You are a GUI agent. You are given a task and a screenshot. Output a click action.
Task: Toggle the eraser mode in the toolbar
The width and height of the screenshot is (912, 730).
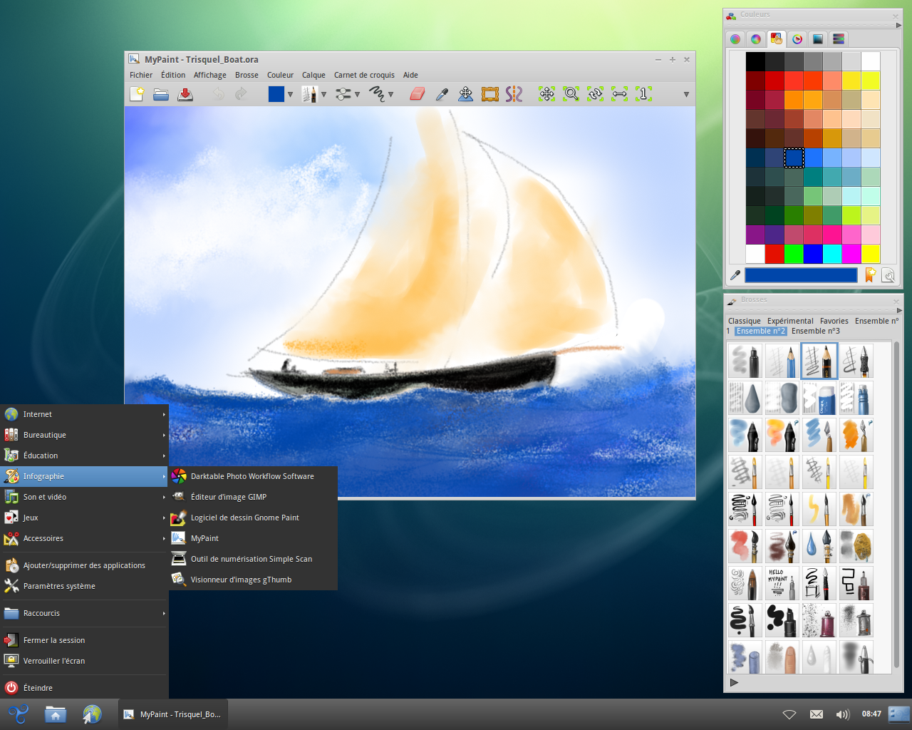coord(418,94)
